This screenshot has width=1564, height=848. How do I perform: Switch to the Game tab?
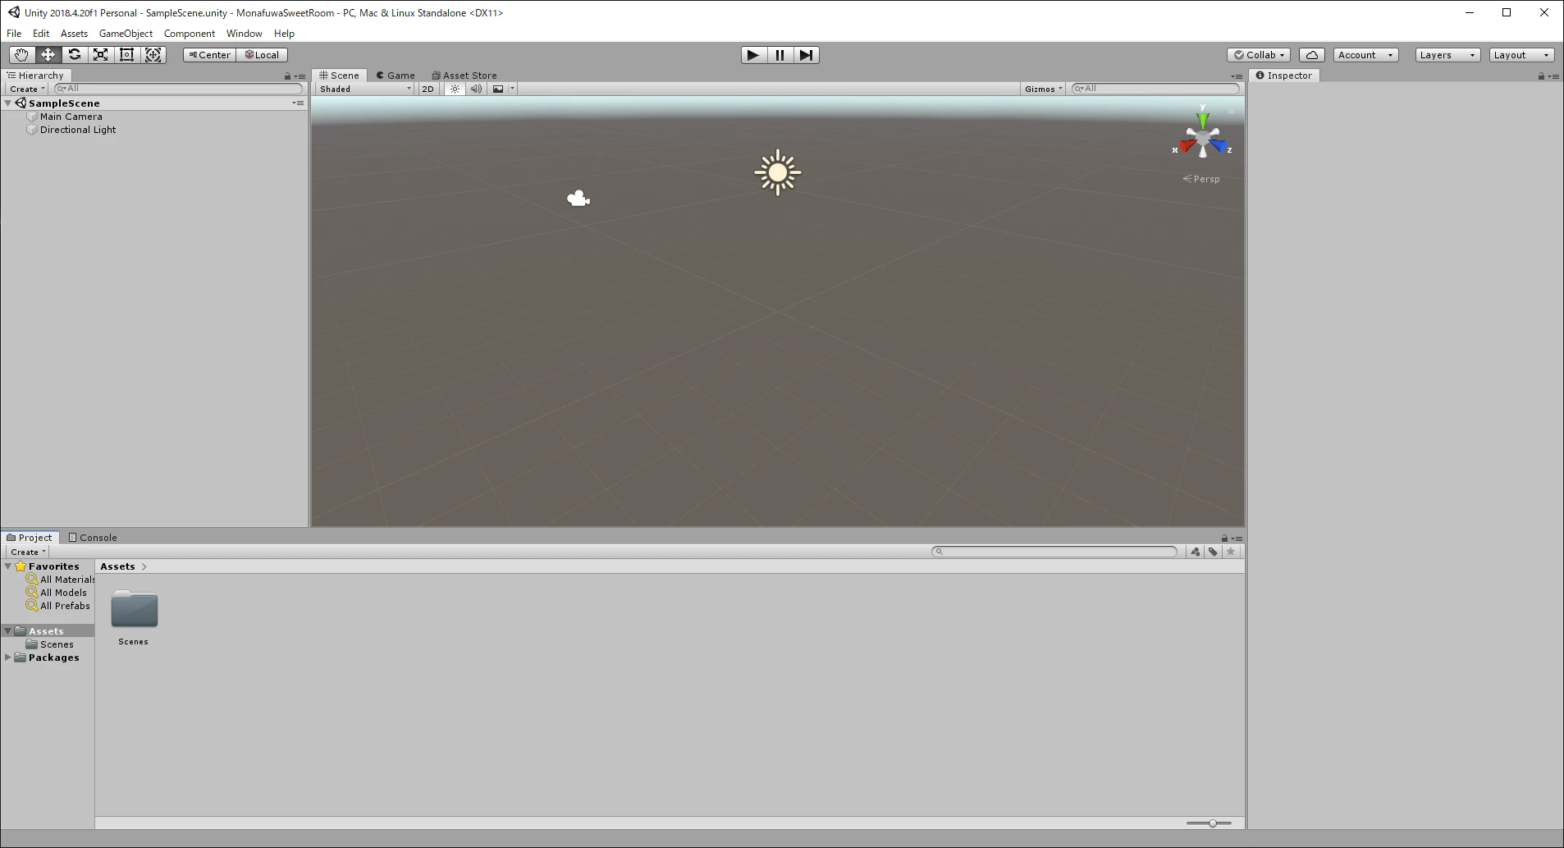[x=396, y=76]
